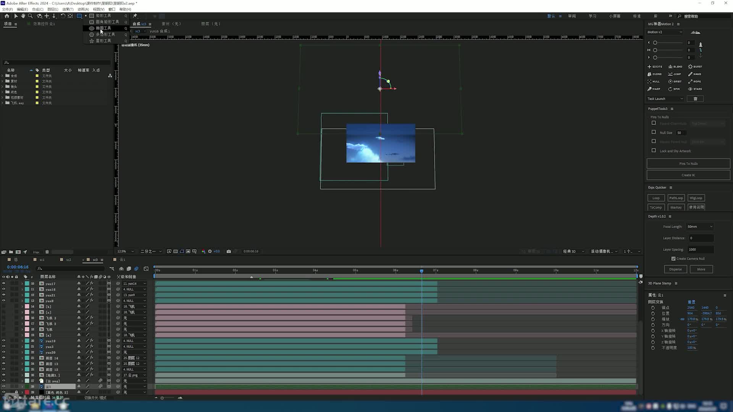Hide the yun10 layer eye toggle
The width and height of the screenshot is (733, 412).
4,341
